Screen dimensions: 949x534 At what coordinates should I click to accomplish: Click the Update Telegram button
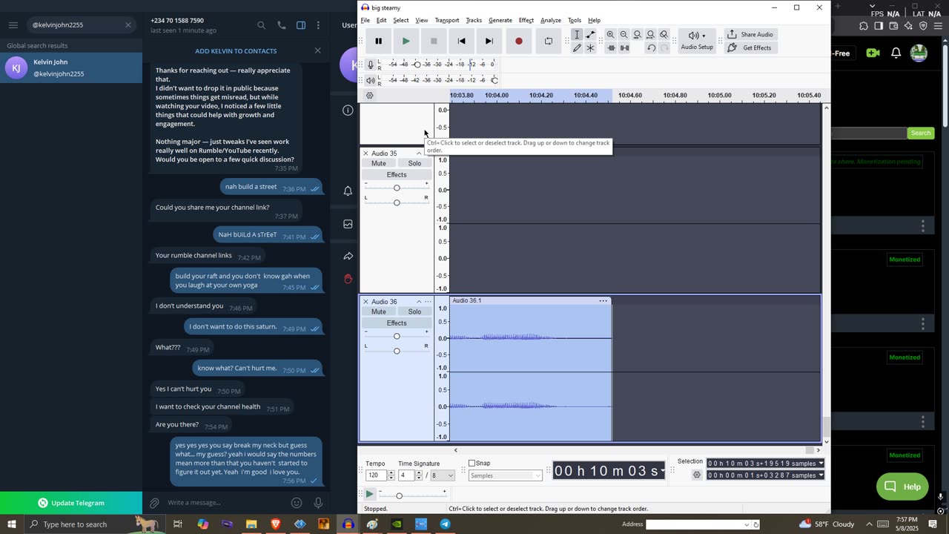71,503
